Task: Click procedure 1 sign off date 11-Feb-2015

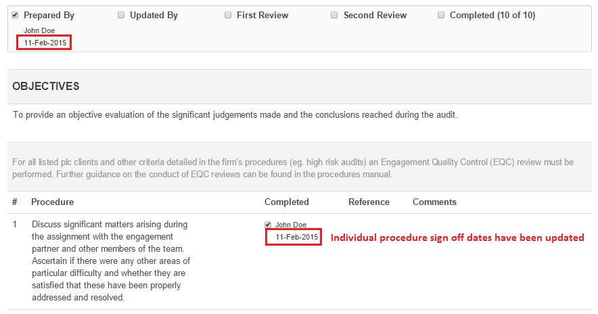Action: coord(297,237)
